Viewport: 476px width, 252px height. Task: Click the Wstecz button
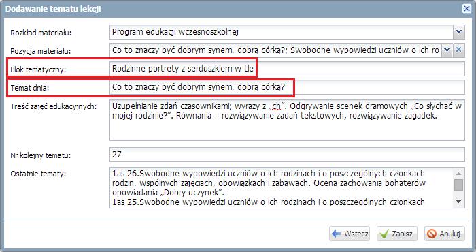tap(350, 234)
